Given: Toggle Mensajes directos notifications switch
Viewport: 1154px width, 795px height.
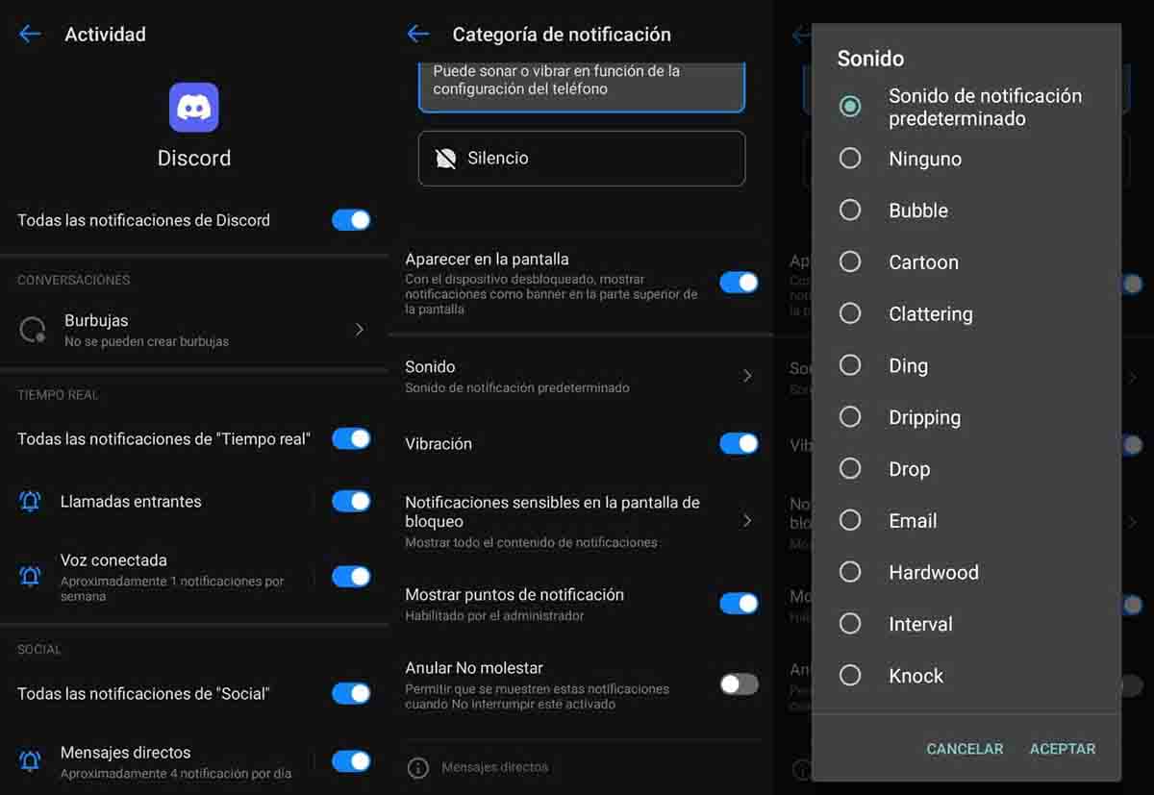Looking at the screenshot, I should [x=351, y=761].
